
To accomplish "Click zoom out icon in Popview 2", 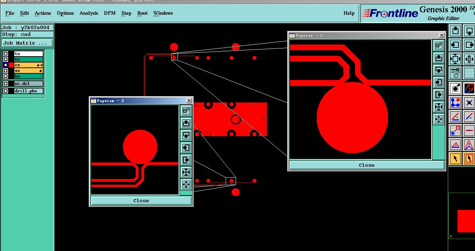I will coord(186,184).
